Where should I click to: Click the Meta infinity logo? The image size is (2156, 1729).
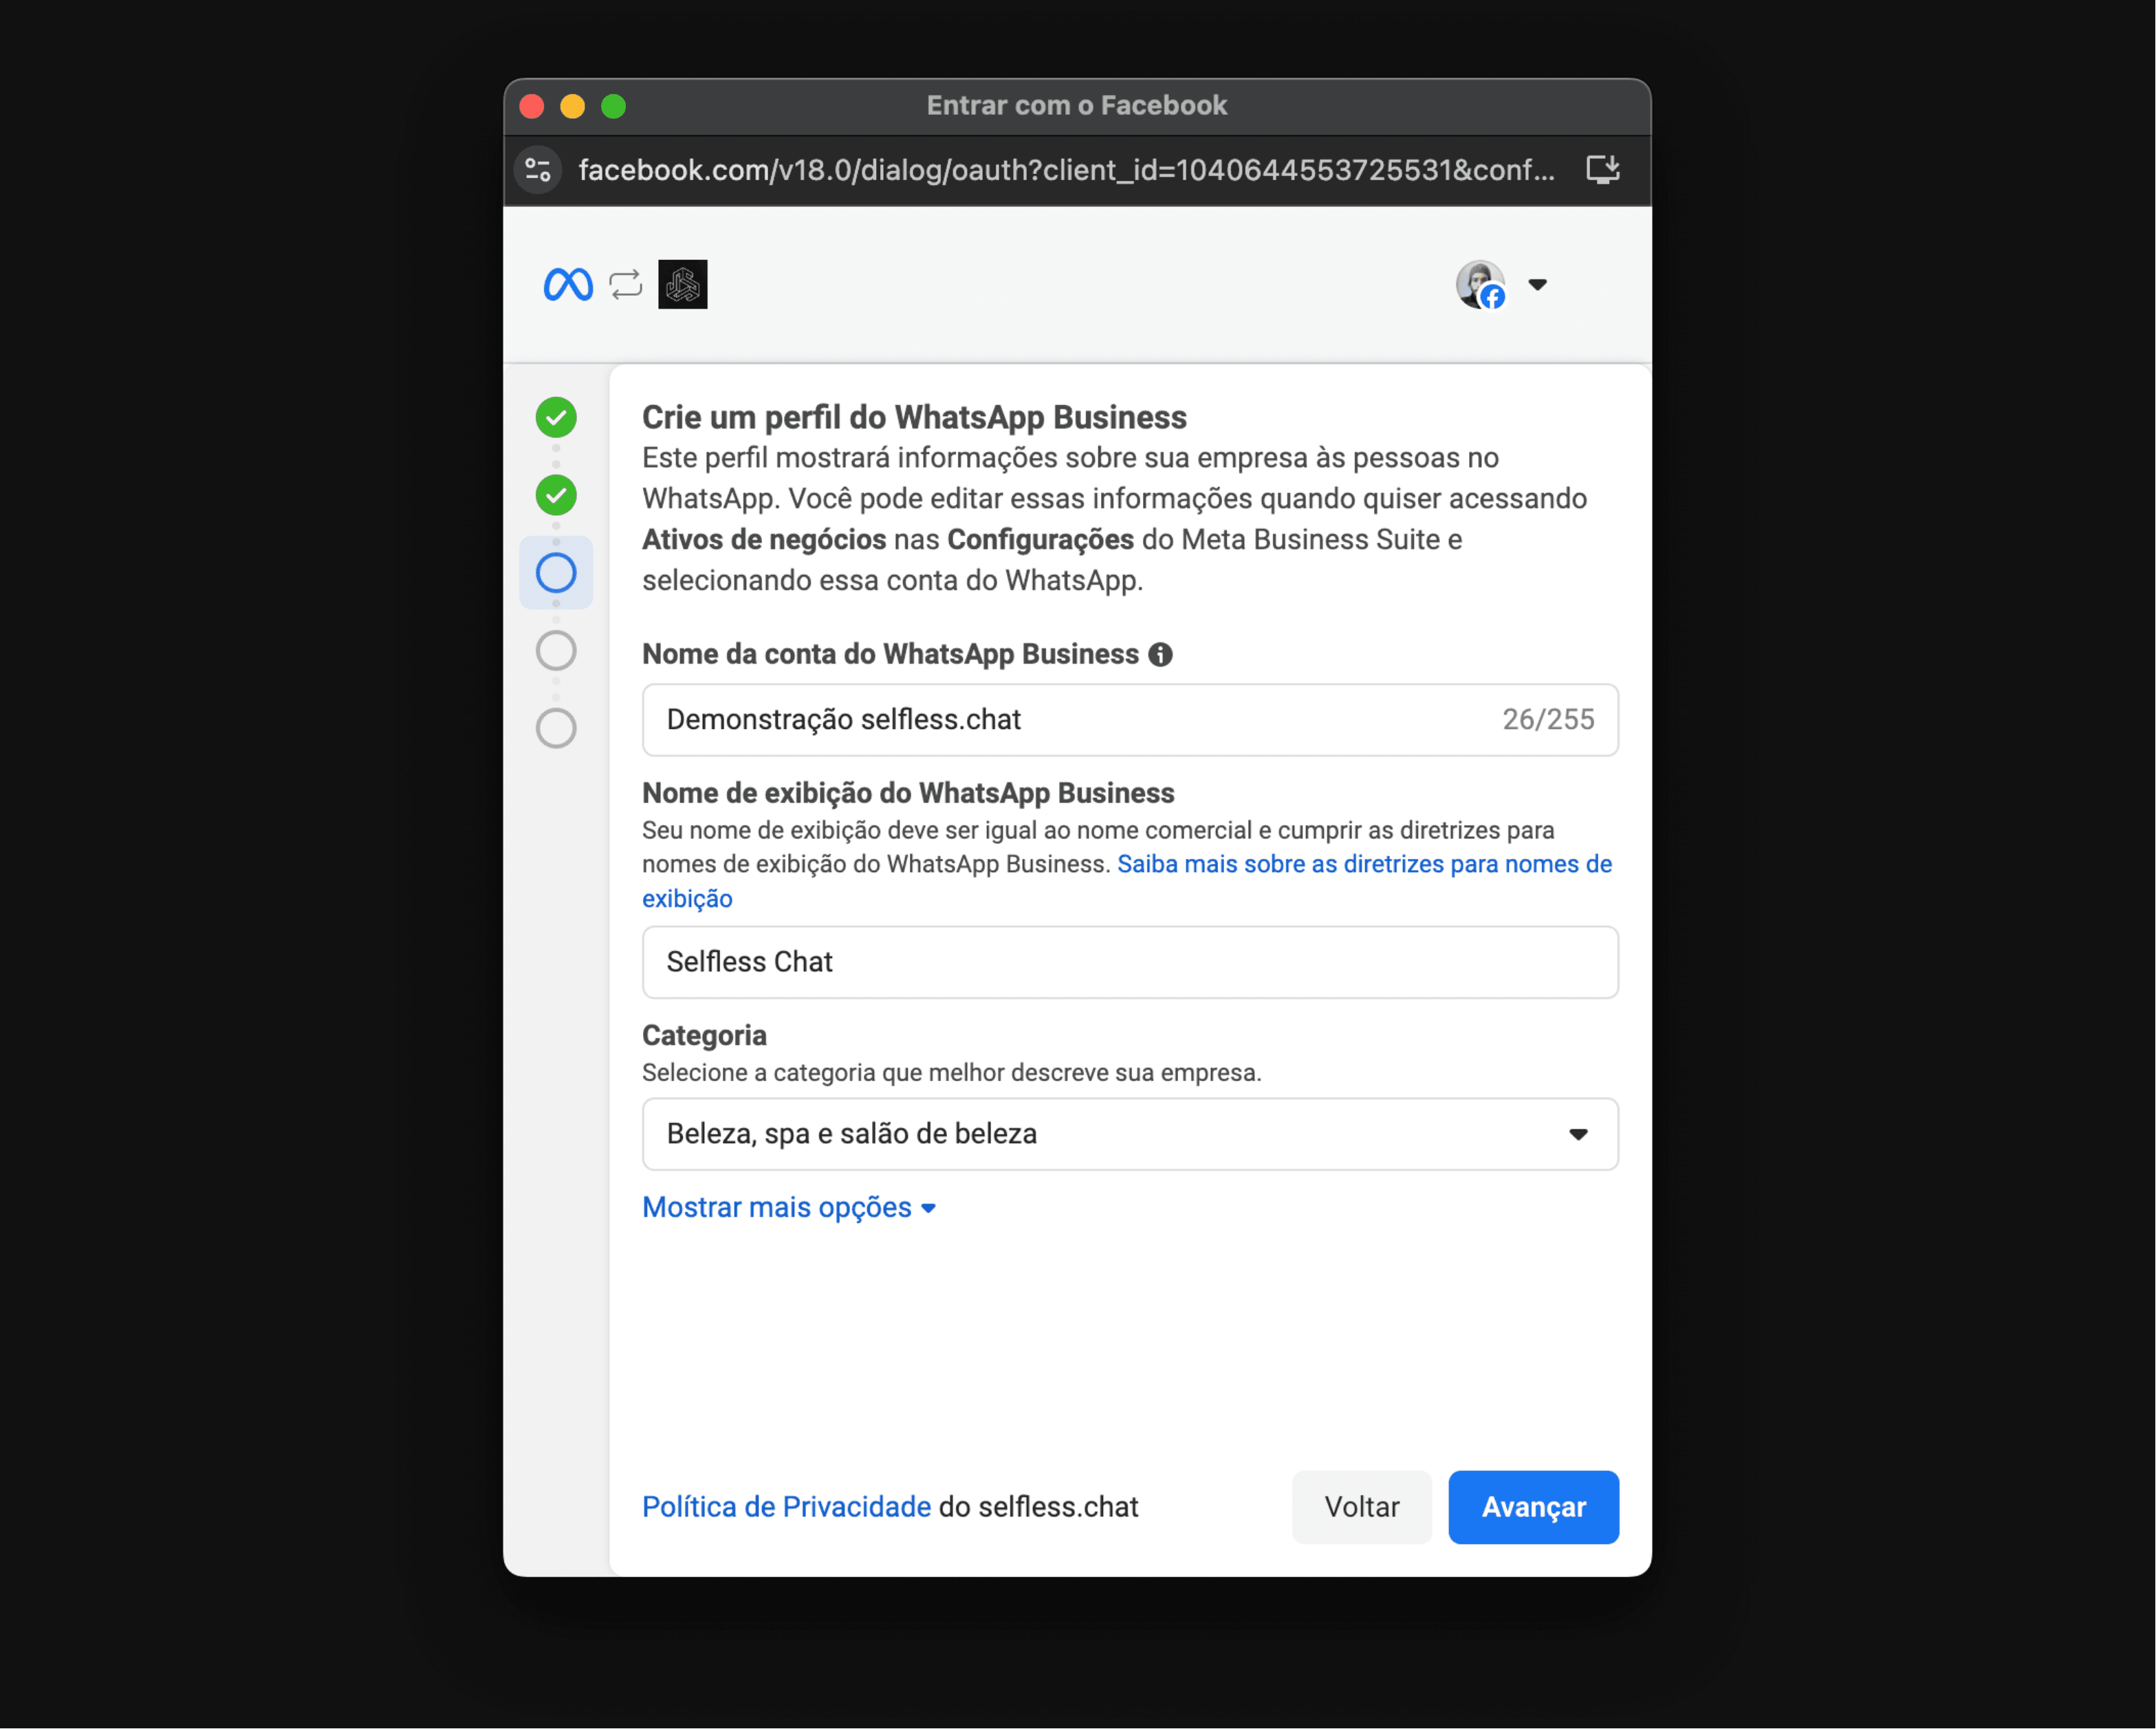[567, 285]
